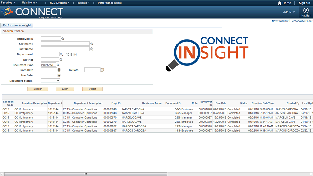Viewport: 313px width, 176px height.
Task: Select the first JARVIS CARDONA reviewer name cell
Action: tap(133, 109)
